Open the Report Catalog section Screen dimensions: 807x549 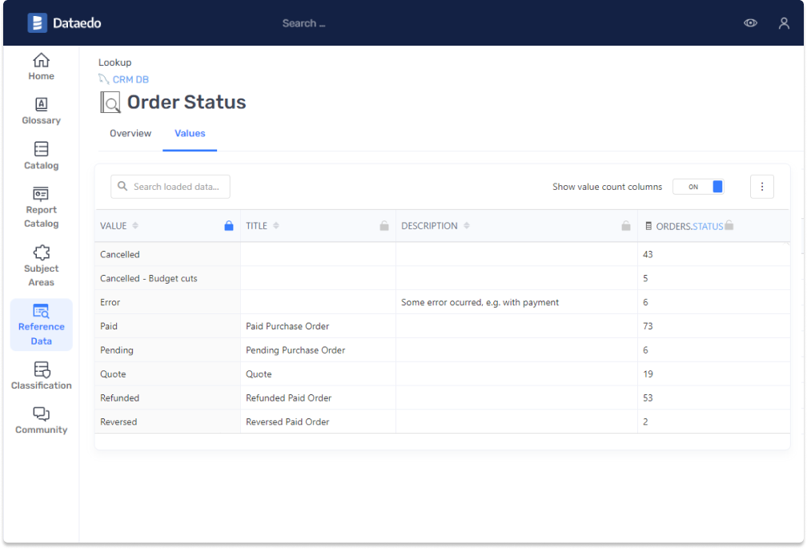click(41, 195)
